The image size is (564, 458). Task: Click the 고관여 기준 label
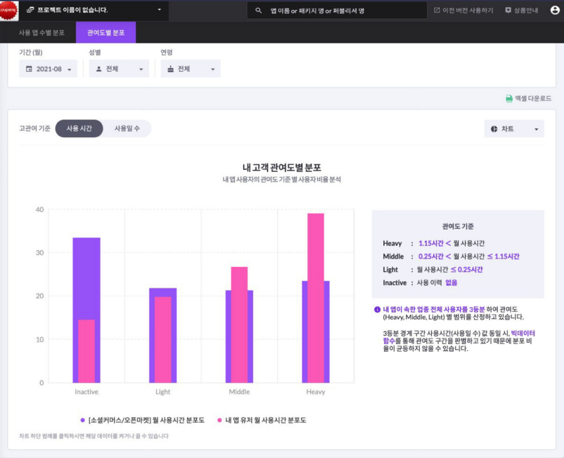tap(35, 128)
